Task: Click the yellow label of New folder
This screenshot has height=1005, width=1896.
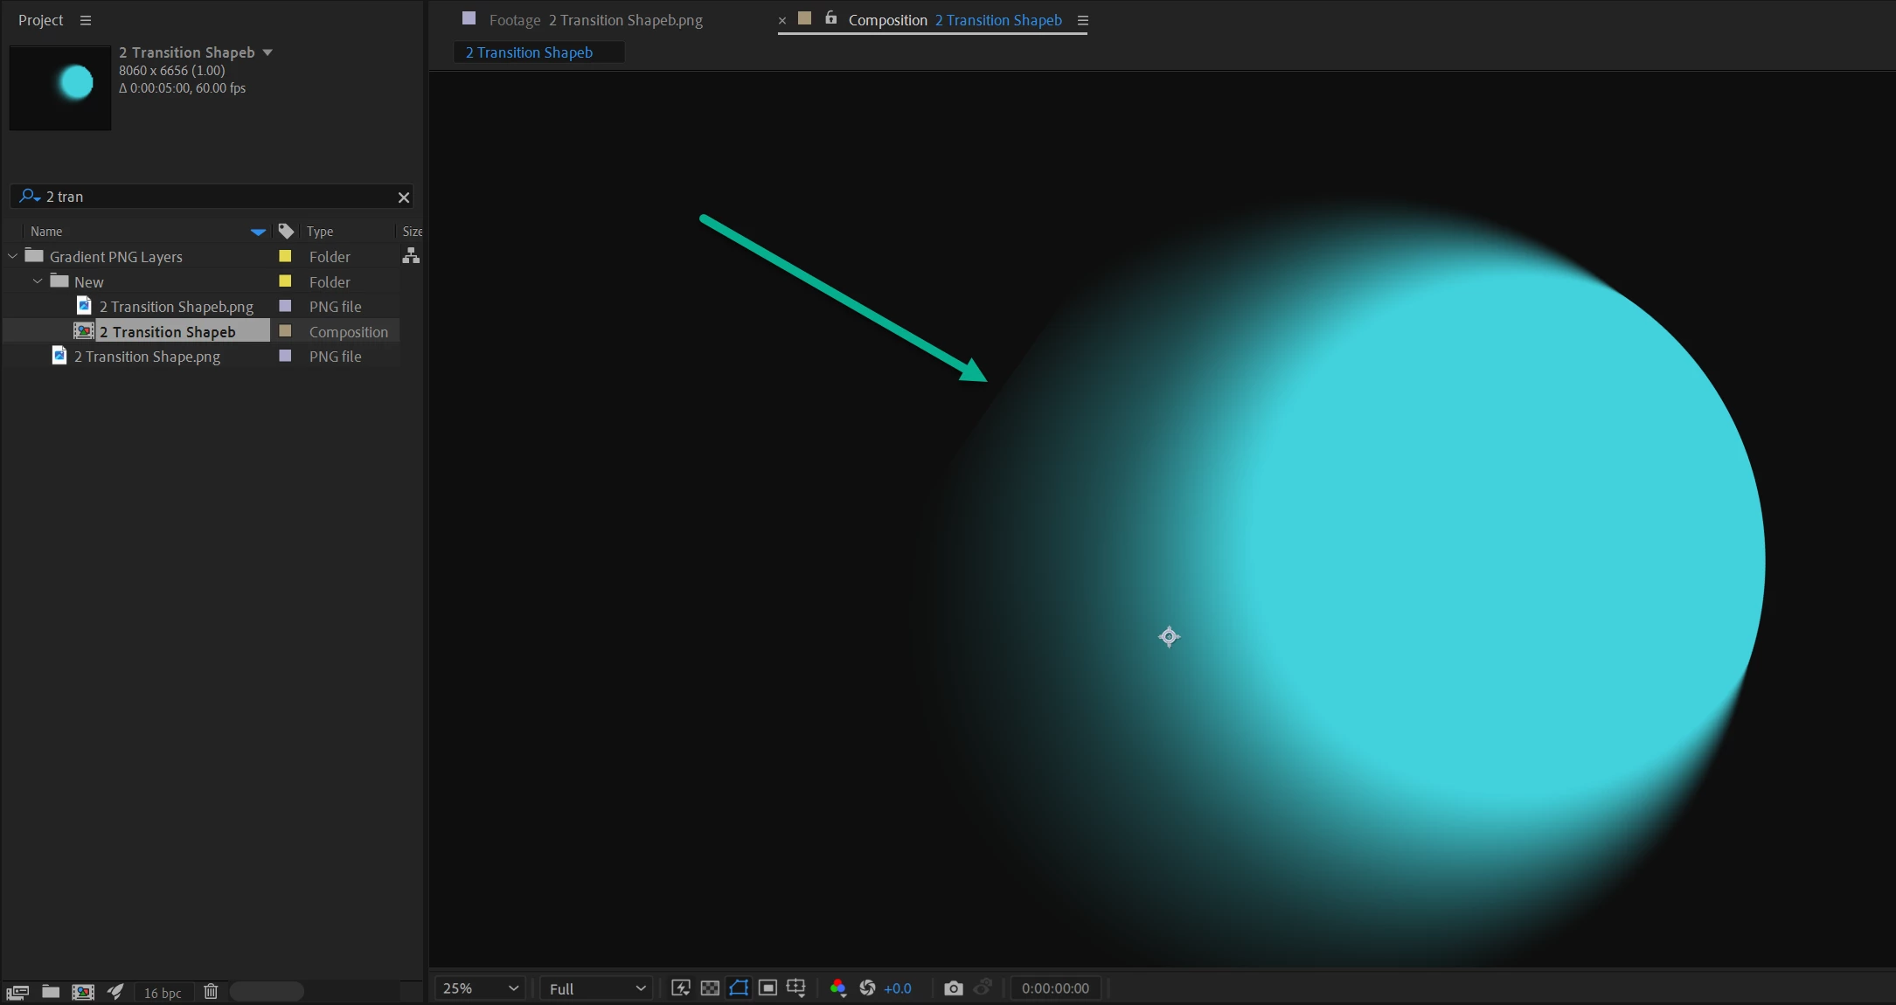Action: (285, 281)
